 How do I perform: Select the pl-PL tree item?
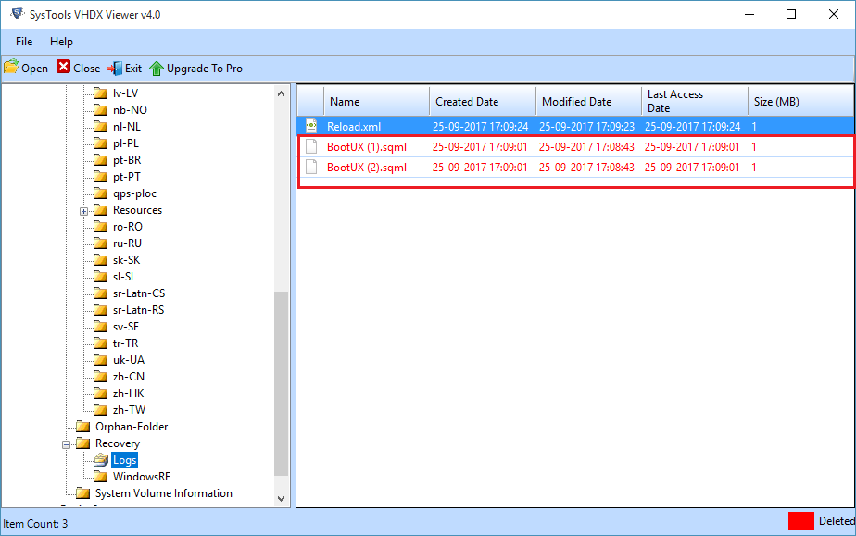126,143
